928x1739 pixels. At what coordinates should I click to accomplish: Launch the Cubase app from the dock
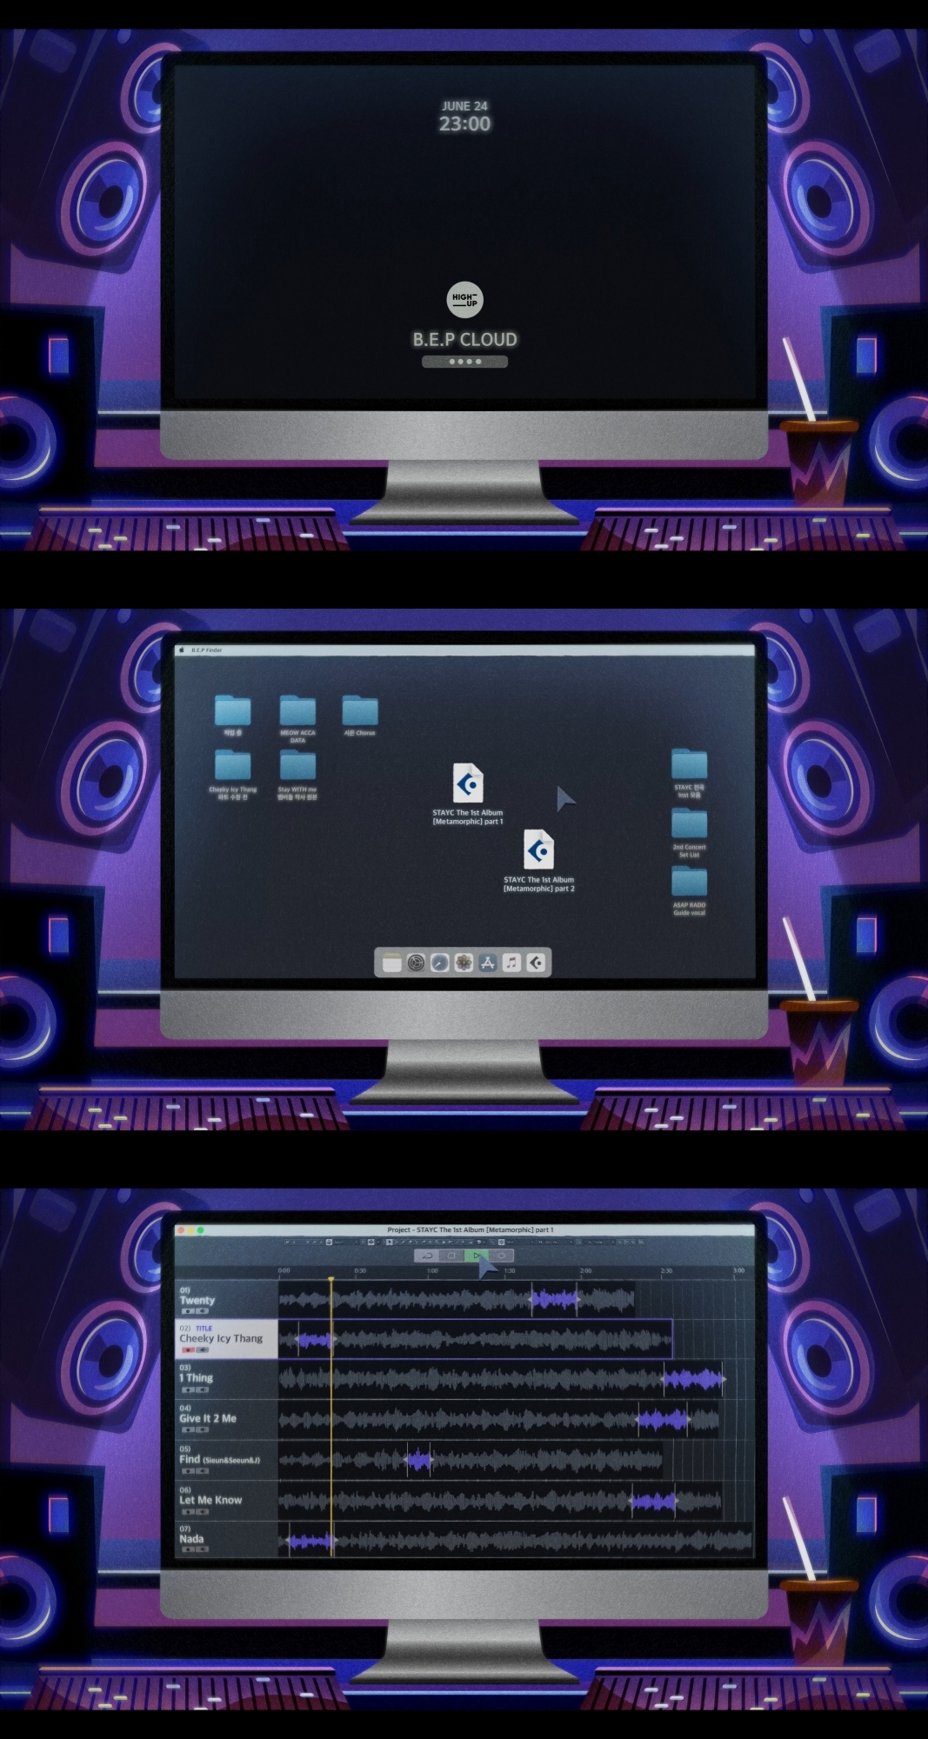537,963
